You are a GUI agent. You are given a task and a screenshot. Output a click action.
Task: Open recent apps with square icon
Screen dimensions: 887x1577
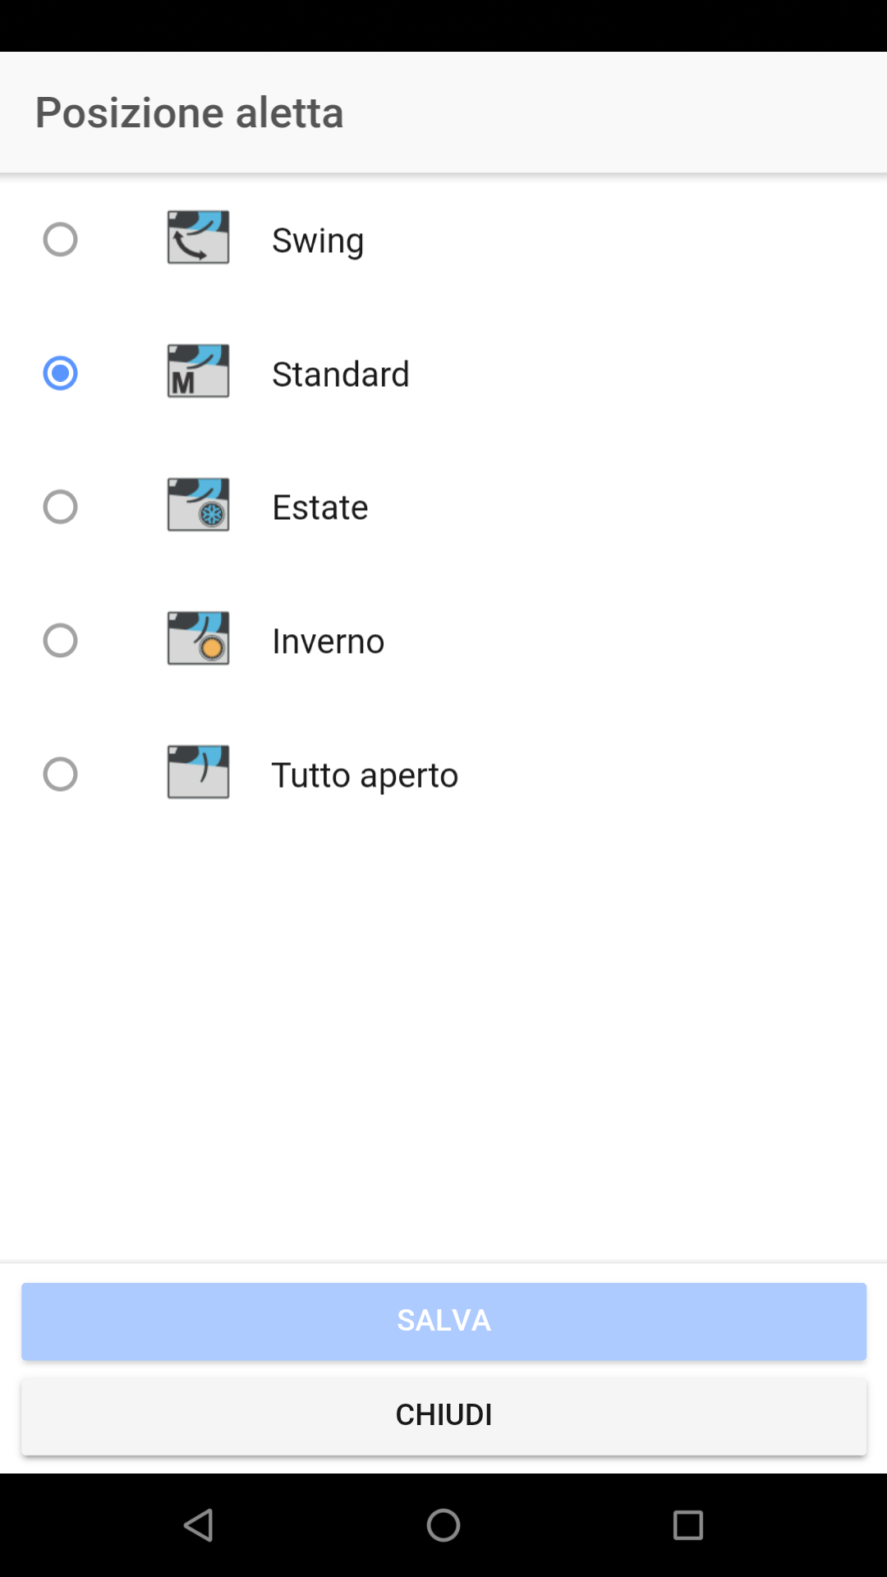687,1525
